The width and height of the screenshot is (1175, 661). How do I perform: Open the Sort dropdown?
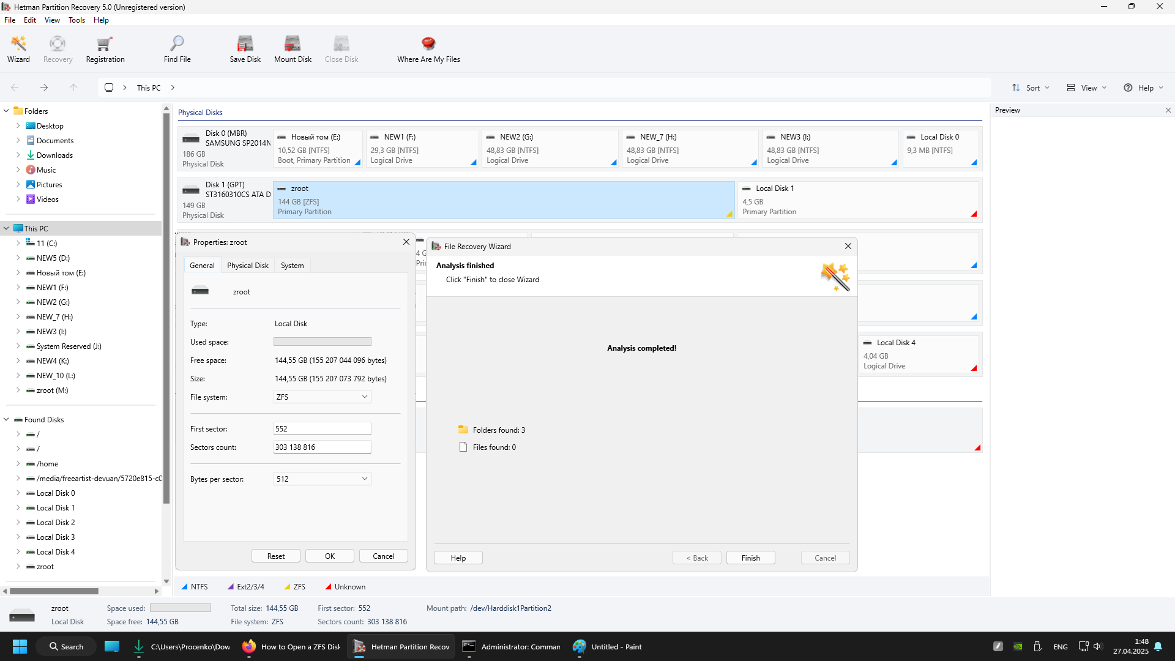[1031, 88]
